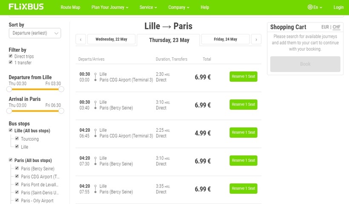This screenshot has height=204, width=349.
Task: Uncheck the Direct trips filter
Action: pyautogui.click(x=11, y=56)
